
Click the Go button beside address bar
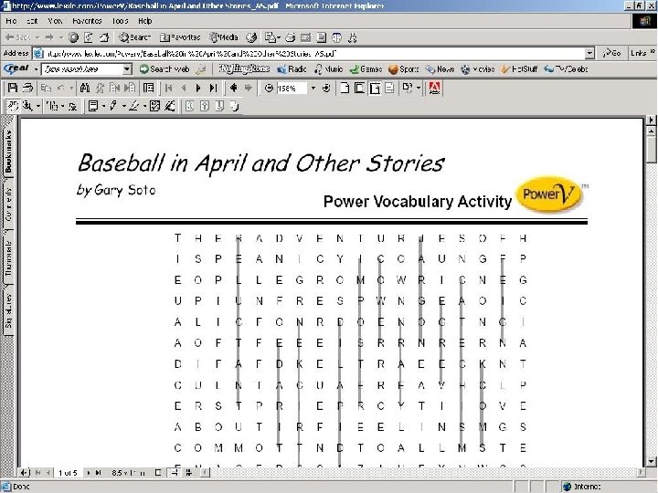coord(611,53)
